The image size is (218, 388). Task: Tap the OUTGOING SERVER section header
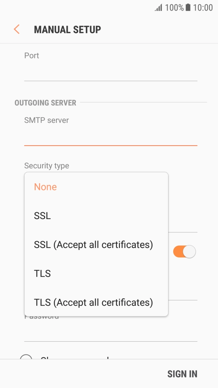tap(45, 103)
